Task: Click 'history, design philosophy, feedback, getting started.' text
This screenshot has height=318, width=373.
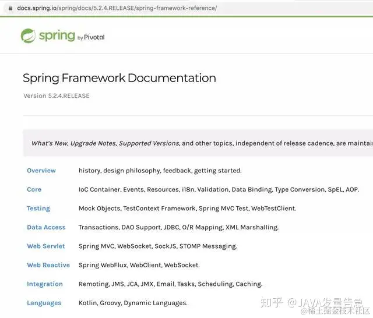Action: pos(160,171)
